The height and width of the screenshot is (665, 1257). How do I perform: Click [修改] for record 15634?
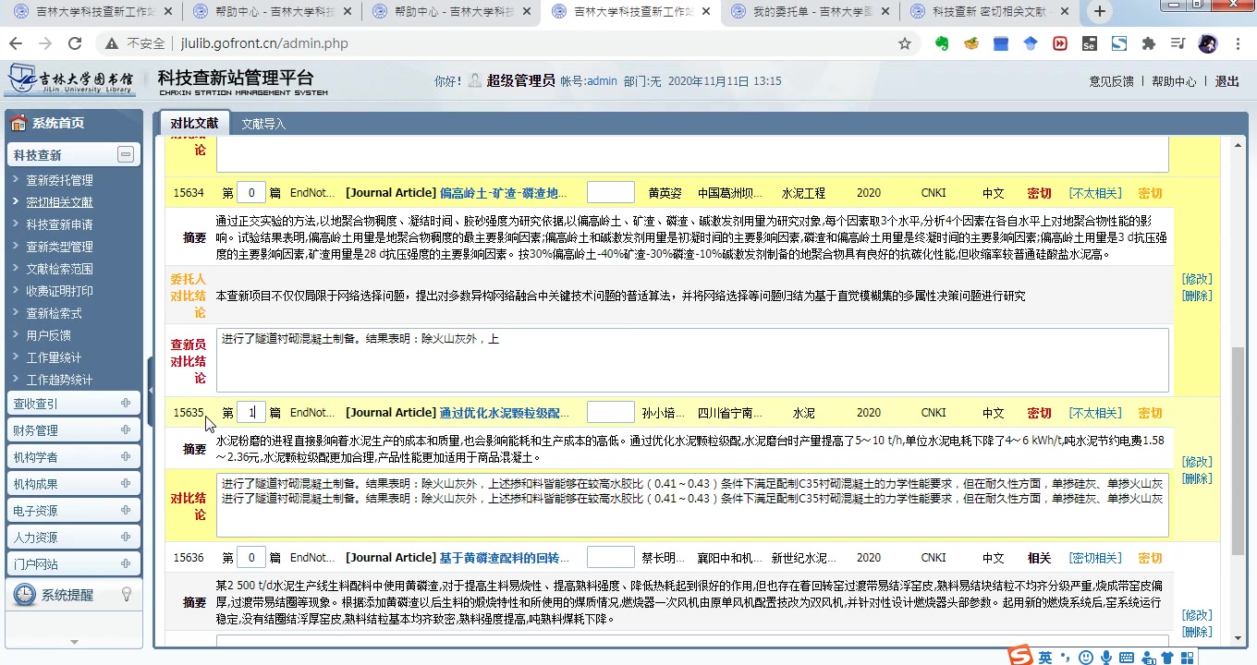tap(1197, 279)
